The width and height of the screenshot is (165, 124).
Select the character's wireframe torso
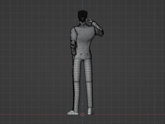tap(84, 42)
